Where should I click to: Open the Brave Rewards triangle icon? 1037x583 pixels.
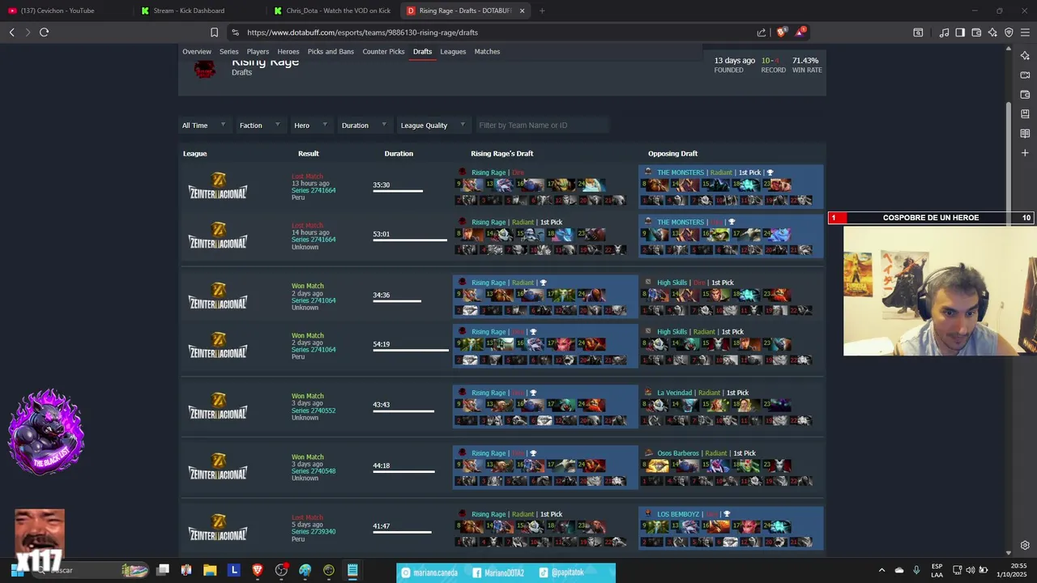[800, 32]
